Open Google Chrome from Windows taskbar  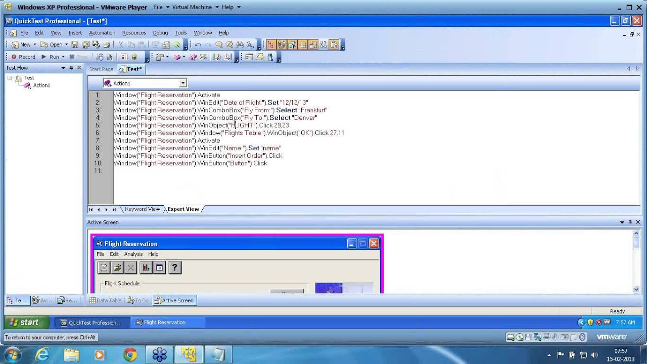(x=130, y=355)
